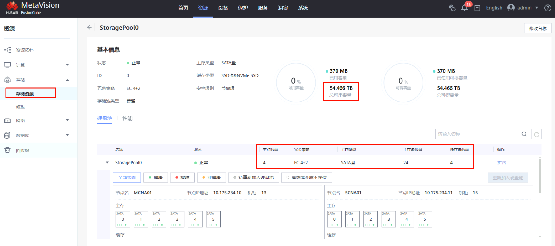Image resolution: width=555 pixels, height=246 pixels.
Task: Open the task list icon in header
Action: click(477, 8)
